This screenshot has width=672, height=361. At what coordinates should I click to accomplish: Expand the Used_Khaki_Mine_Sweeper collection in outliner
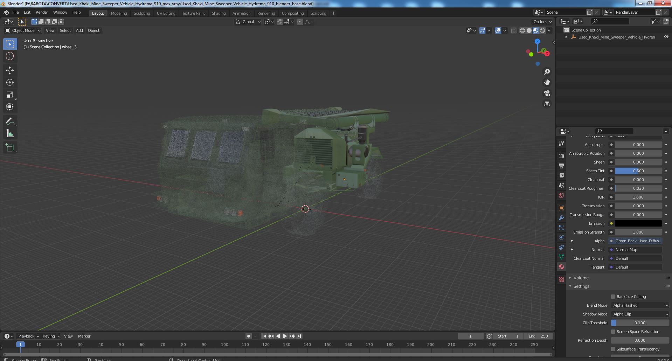567,37
